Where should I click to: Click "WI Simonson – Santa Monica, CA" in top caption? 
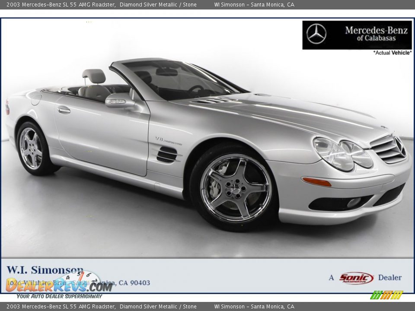point(254,4)
